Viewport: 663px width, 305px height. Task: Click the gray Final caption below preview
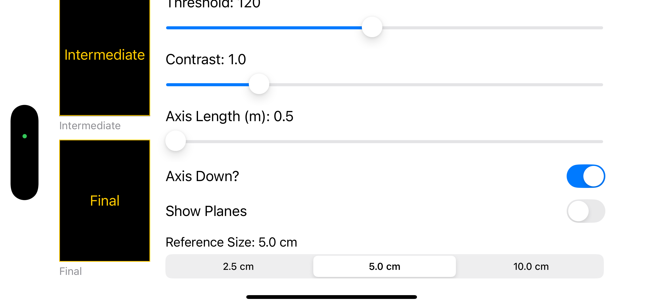pos(71,271)
